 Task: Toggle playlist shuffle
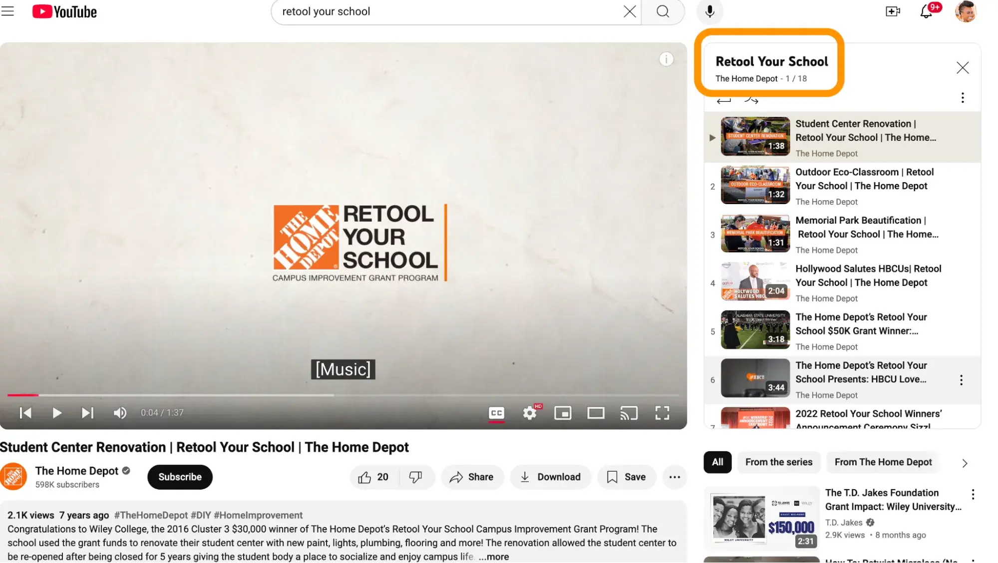coord(751,100)
